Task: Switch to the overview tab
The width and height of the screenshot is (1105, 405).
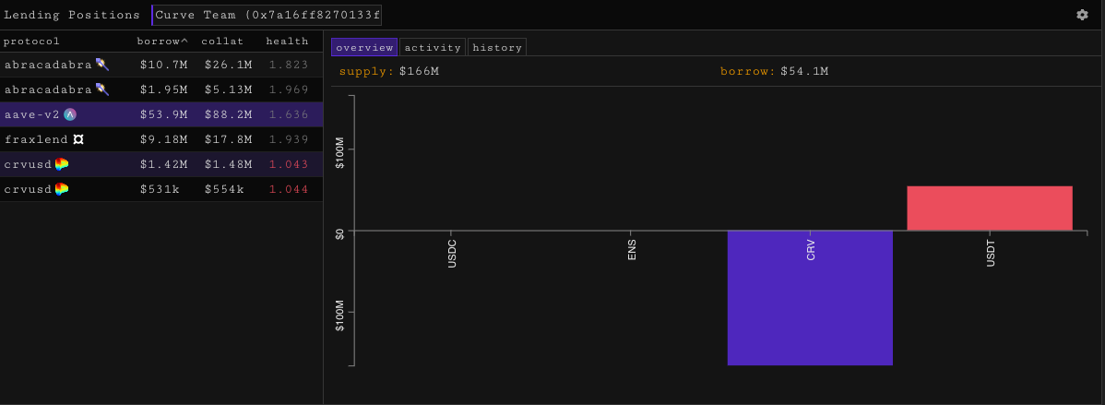Action: (364, 47)
